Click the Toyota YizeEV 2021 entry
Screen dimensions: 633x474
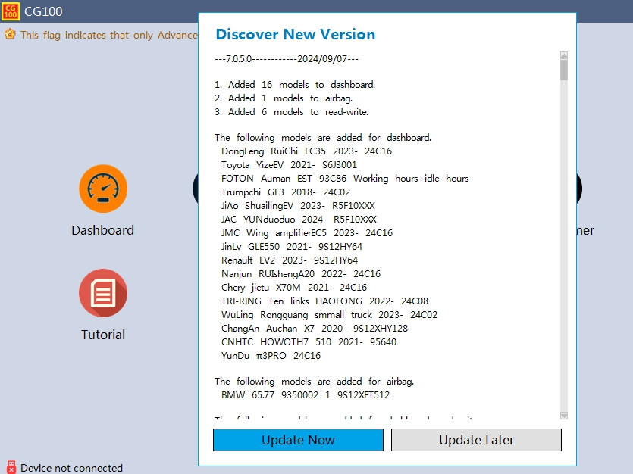click(x=289, y=165)
